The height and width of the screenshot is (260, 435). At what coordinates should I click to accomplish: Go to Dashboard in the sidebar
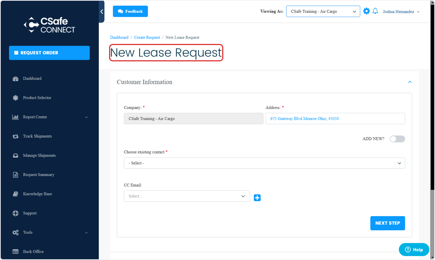32,78
